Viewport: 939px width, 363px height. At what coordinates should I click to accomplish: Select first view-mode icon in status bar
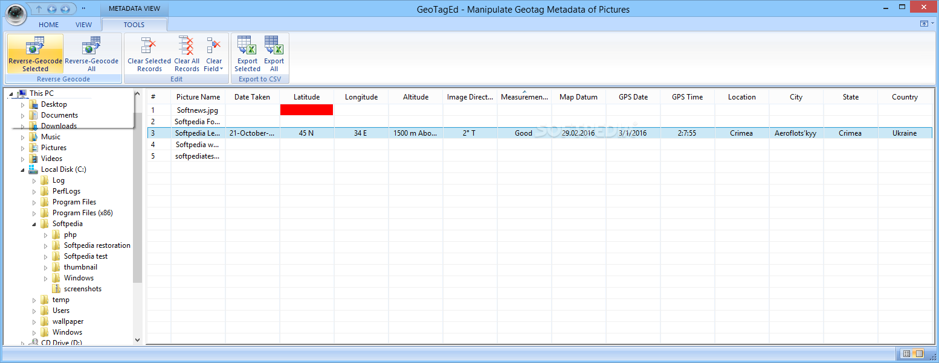(x=906, y=353)
